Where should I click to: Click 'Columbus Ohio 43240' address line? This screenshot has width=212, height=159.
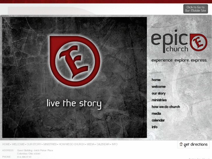[x=29, y=153]
